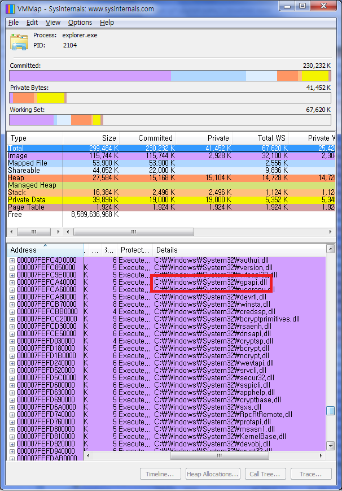342x491 pixels.
Task: Sort by the Size column header
Action: [x=91, y=138]
